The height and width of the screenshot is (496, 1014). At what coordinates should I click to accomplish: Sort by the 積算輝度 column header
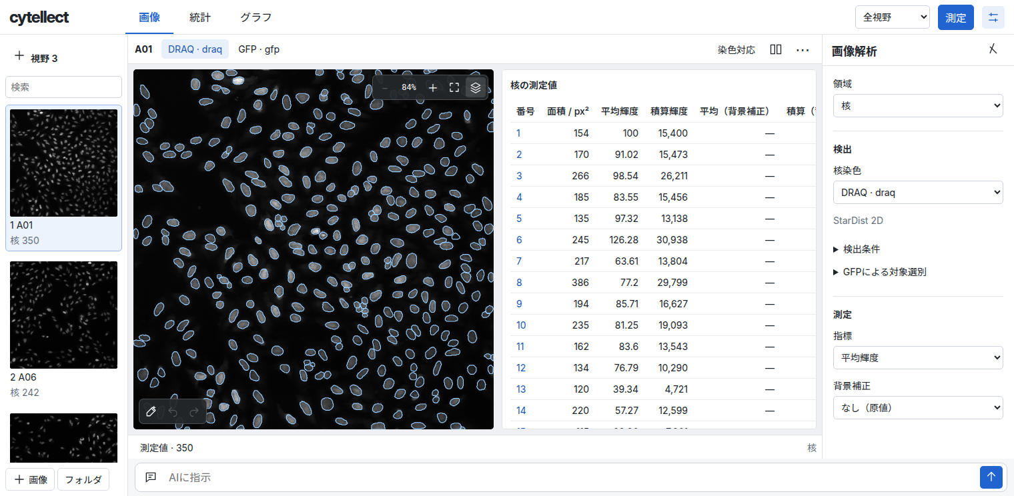(669, 111)
